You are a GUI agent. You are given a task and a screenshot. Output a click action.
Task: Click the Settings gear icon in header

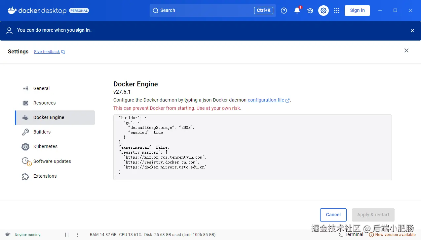324,11
